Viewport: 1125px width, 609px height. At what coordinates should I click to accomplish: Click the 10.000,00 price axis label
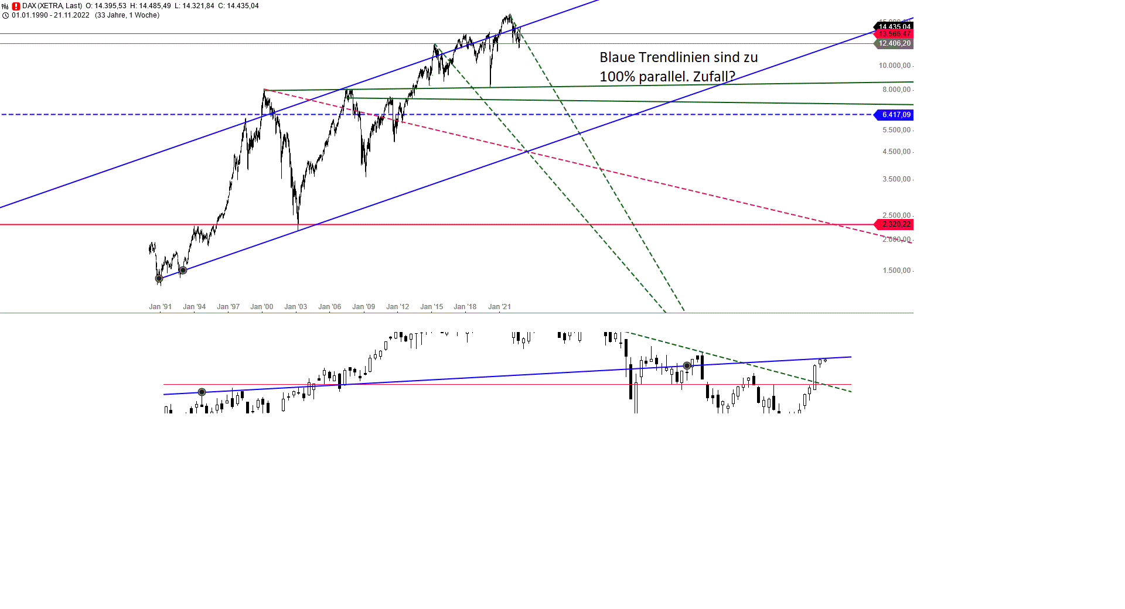895,66
